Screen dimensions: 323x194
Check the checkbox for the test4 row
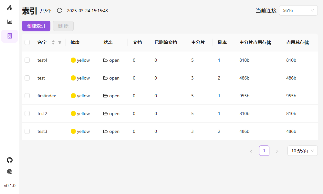(27, 60)
